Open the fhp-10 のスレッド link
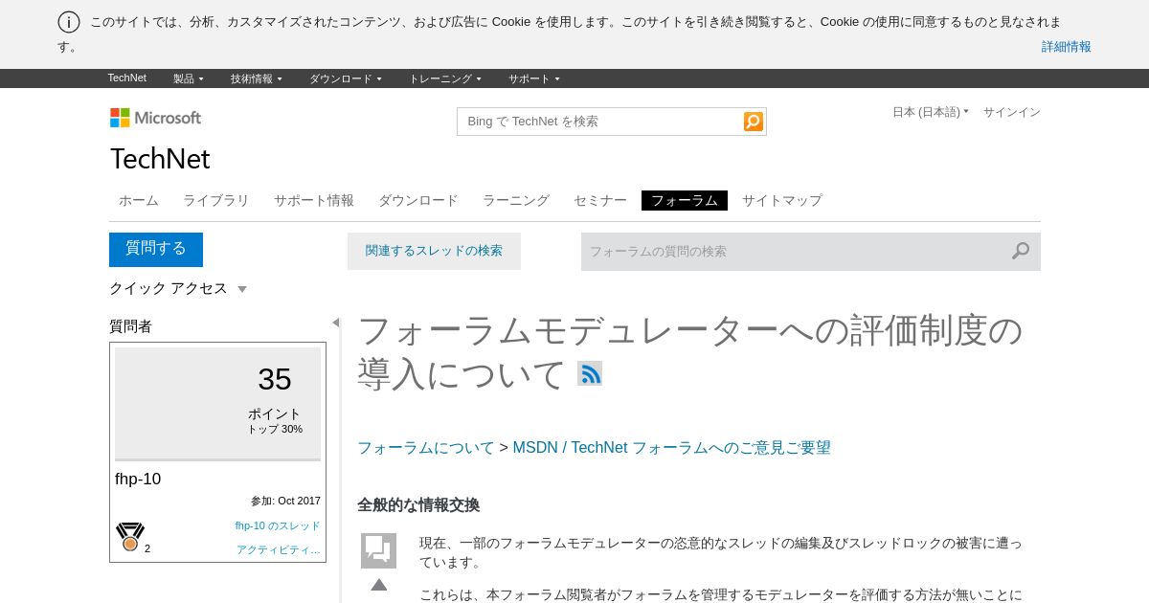 [278, 525]
